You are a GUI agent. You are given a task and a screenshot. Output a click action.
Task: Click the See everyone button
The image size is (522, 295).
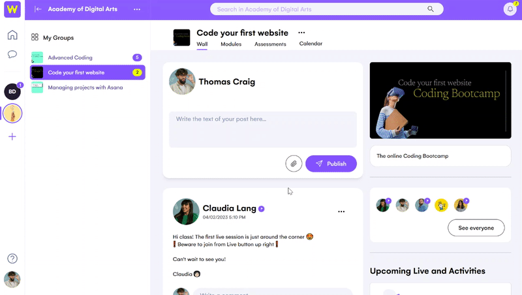(476, 228)
